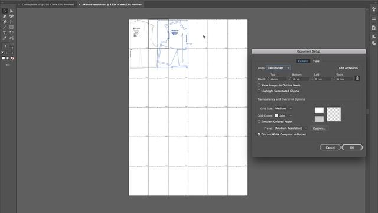This screenshot has width=378, height=213.
Task: Enable Highlight Substituted Glyphs
Action: tap(259, 91)
